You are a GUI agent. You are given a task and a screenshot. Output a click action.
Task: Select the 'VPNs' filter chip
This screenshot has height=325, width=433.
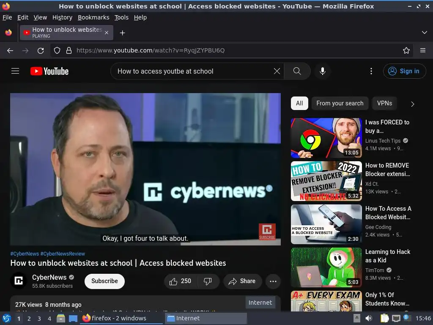tap(384, 103)
